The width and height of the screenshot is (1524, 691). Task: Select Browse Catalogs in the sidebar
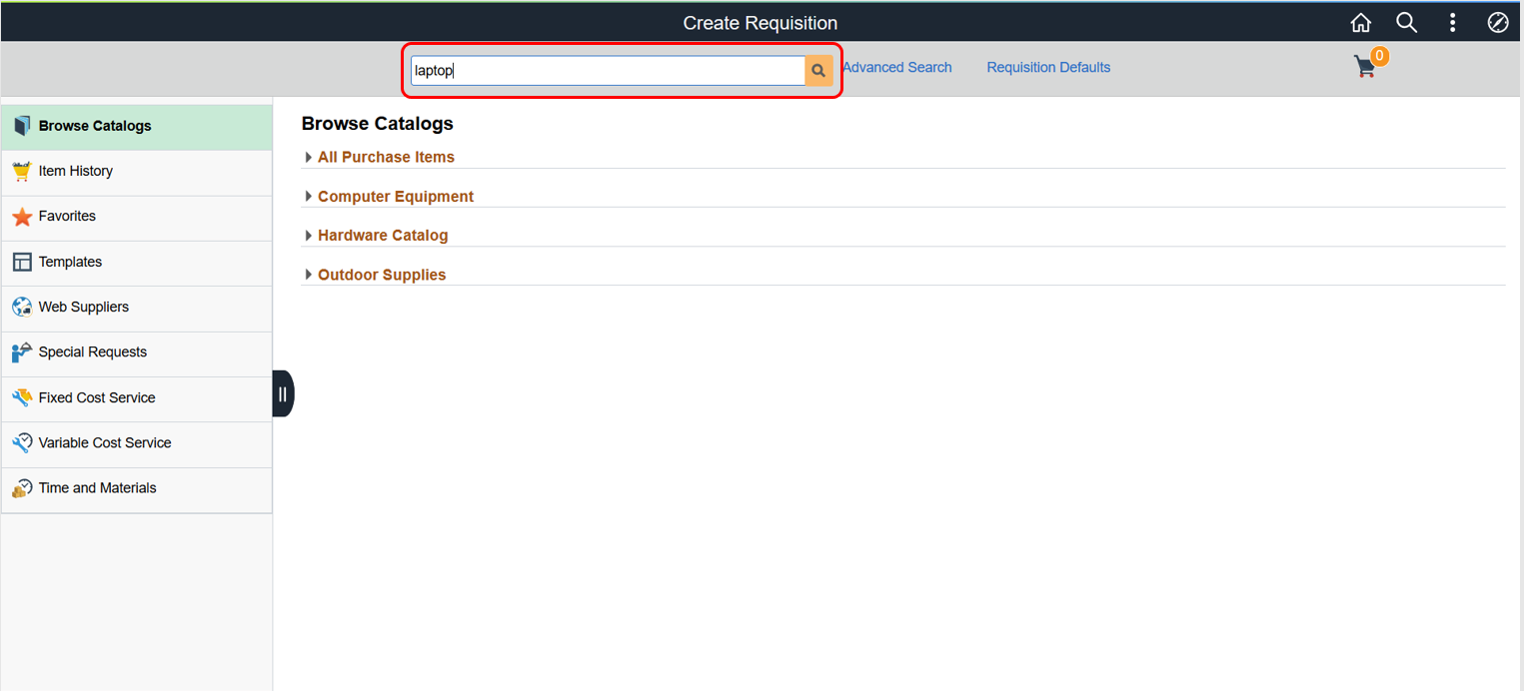click(137, 127)
